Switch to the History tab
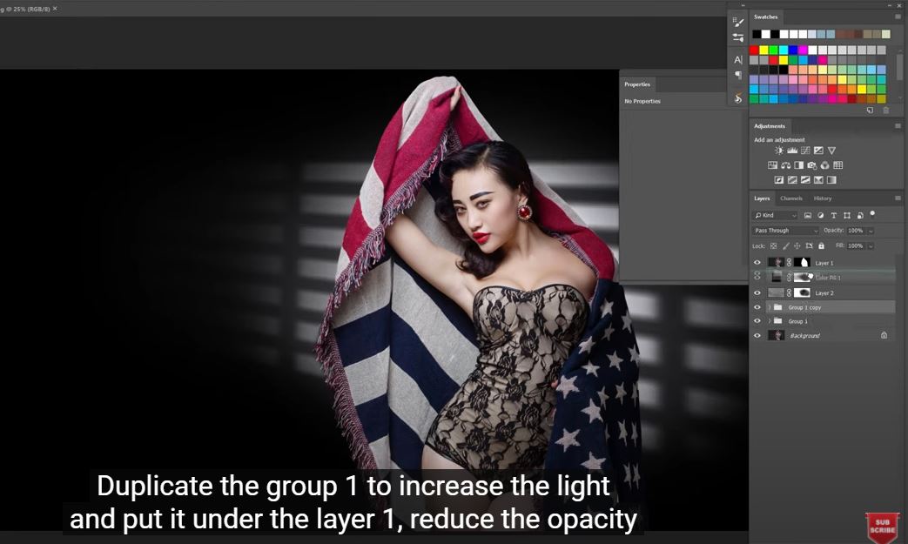The height and width of the screenshot is (544, 908). [823, 198]
